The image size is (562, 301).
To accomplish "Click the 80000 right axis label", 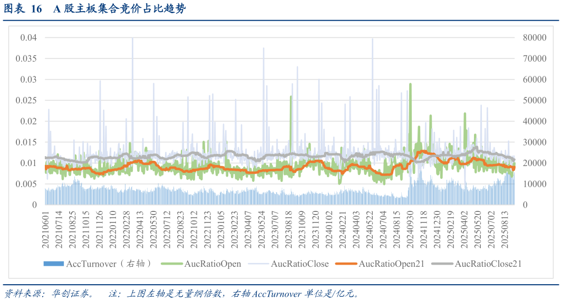I will tap(534, 38).
